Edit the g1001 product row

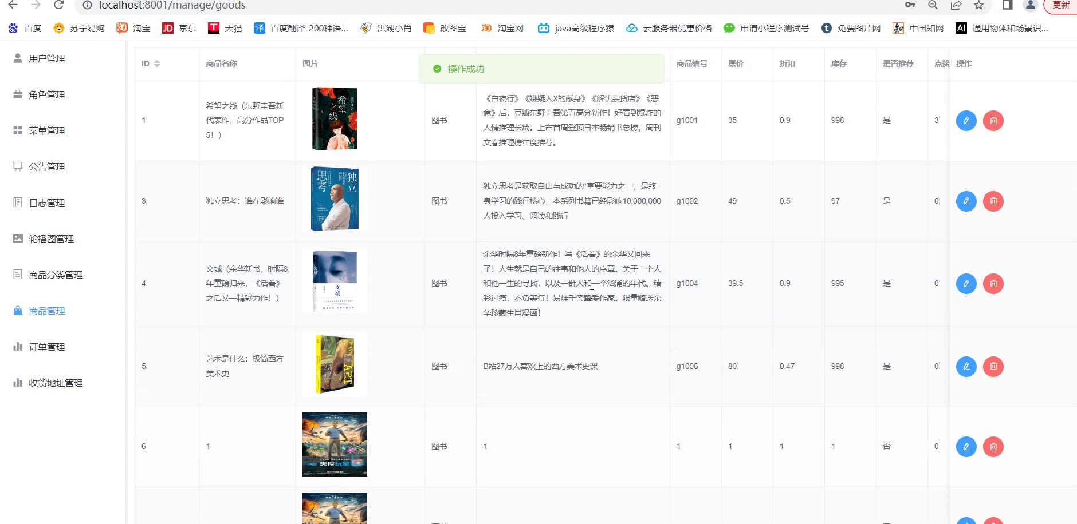(x=966, y=121)
